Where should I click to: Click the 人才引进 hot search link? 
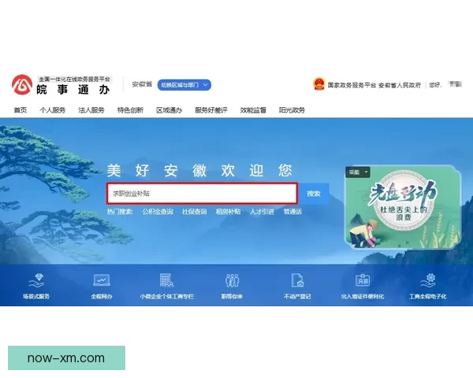[x=263, y=212]
